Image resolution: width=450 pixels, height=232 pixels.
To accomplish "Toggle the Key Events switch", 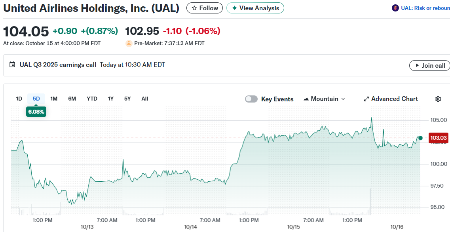I will pyautogui.click(x=251, y=99).
